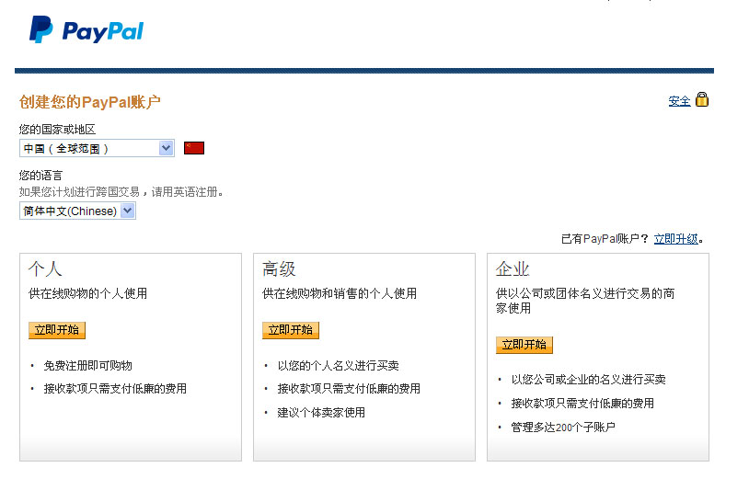Click text 以您公司或企业的名义进行买卖
Screen dimensions: 749x479
pyautogui.click(x=589, y=380)
